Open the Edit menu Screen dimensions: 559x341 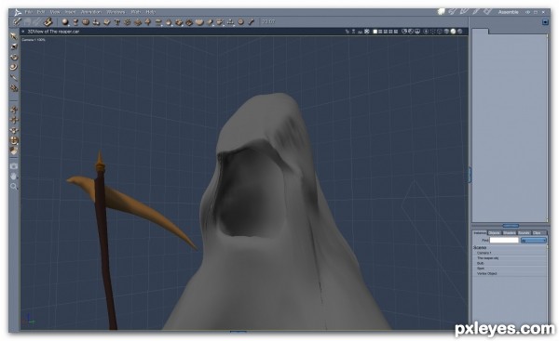tap(41, 12)
